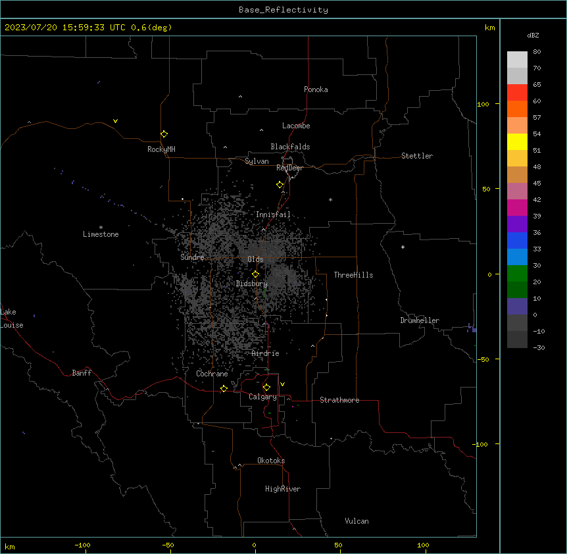Click the white plus marker west of Drumheller area
Viewport: 567px width, 554px height.
403,247
